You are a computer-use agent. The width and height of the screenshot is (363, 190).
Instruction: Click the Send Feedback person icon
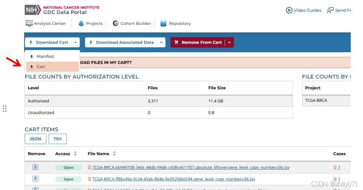click(330, 10)
